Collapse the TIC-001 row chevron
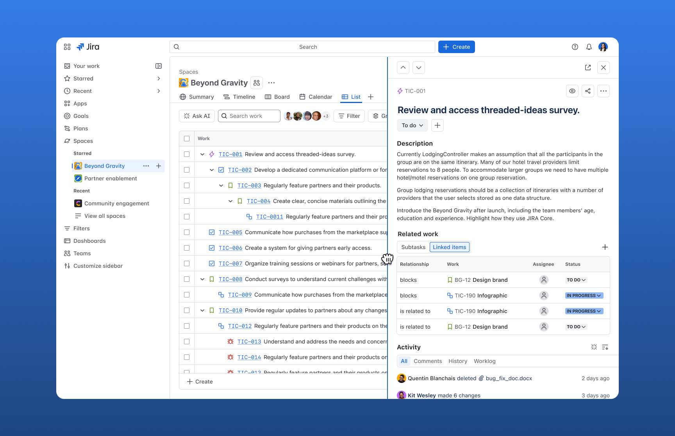The image size is (675, 436). pos(202,154)
